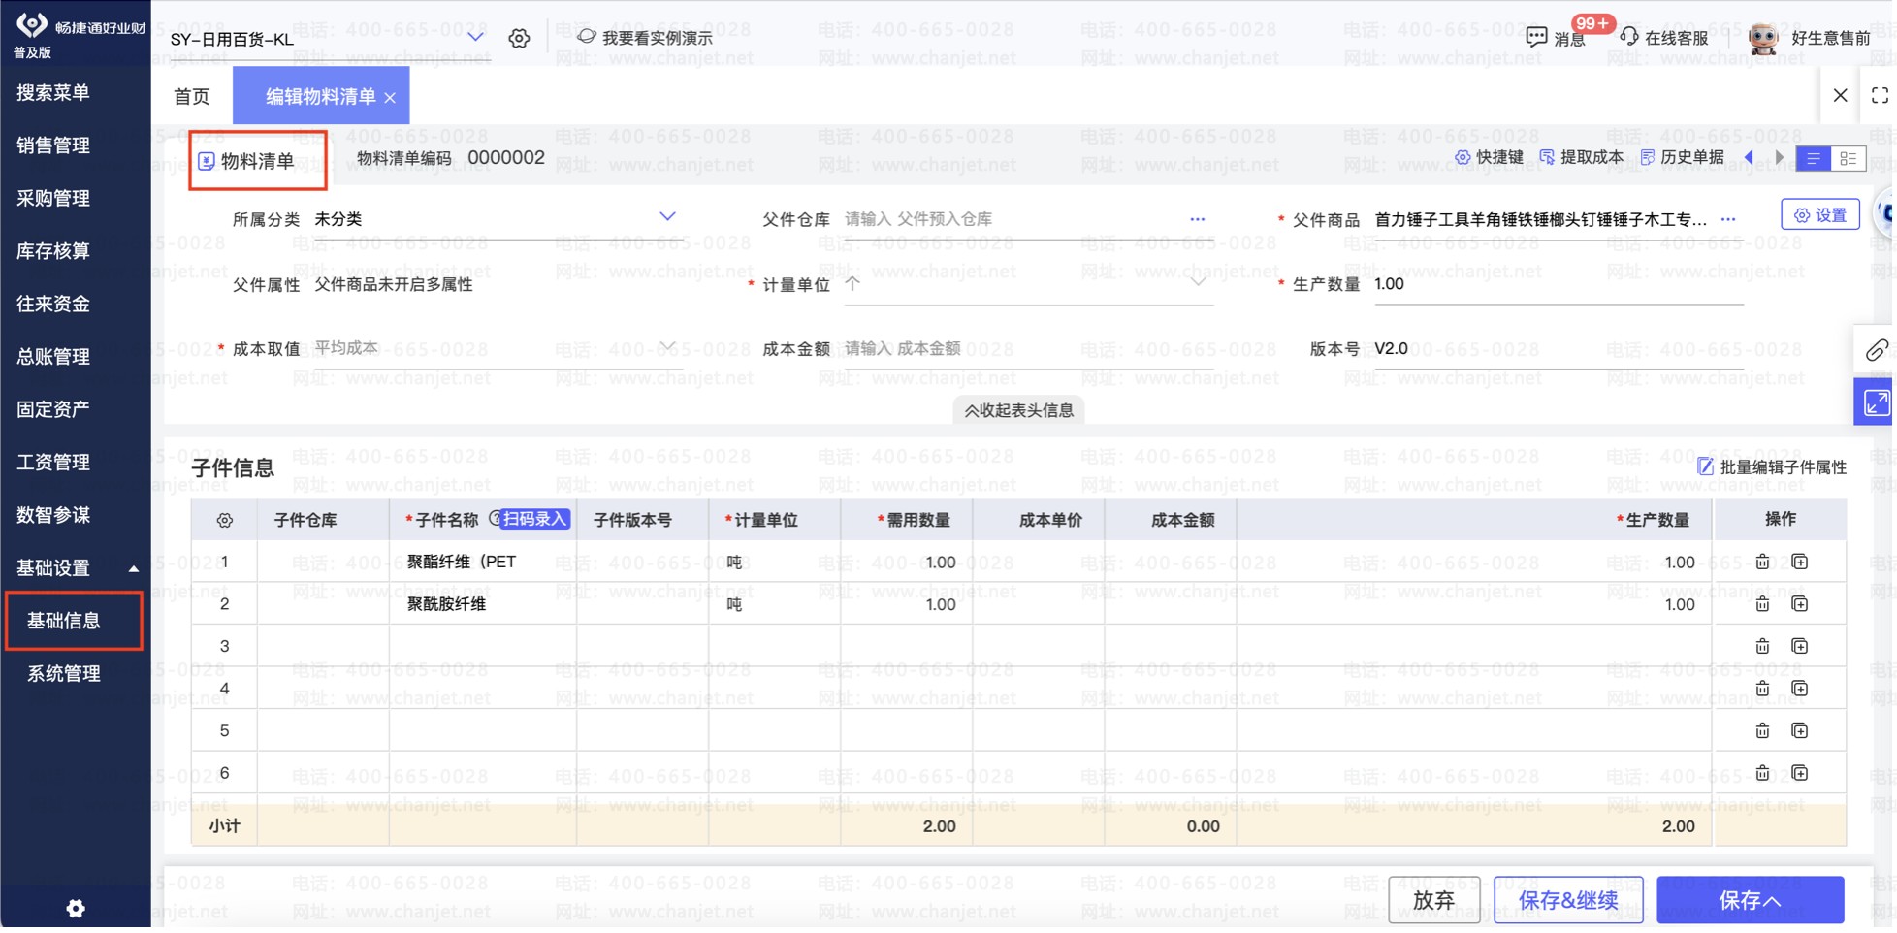Viewport: 1897px width, 933px height.
Task: Select the 编辑物料清单 tab
Action: coord(320,96)
